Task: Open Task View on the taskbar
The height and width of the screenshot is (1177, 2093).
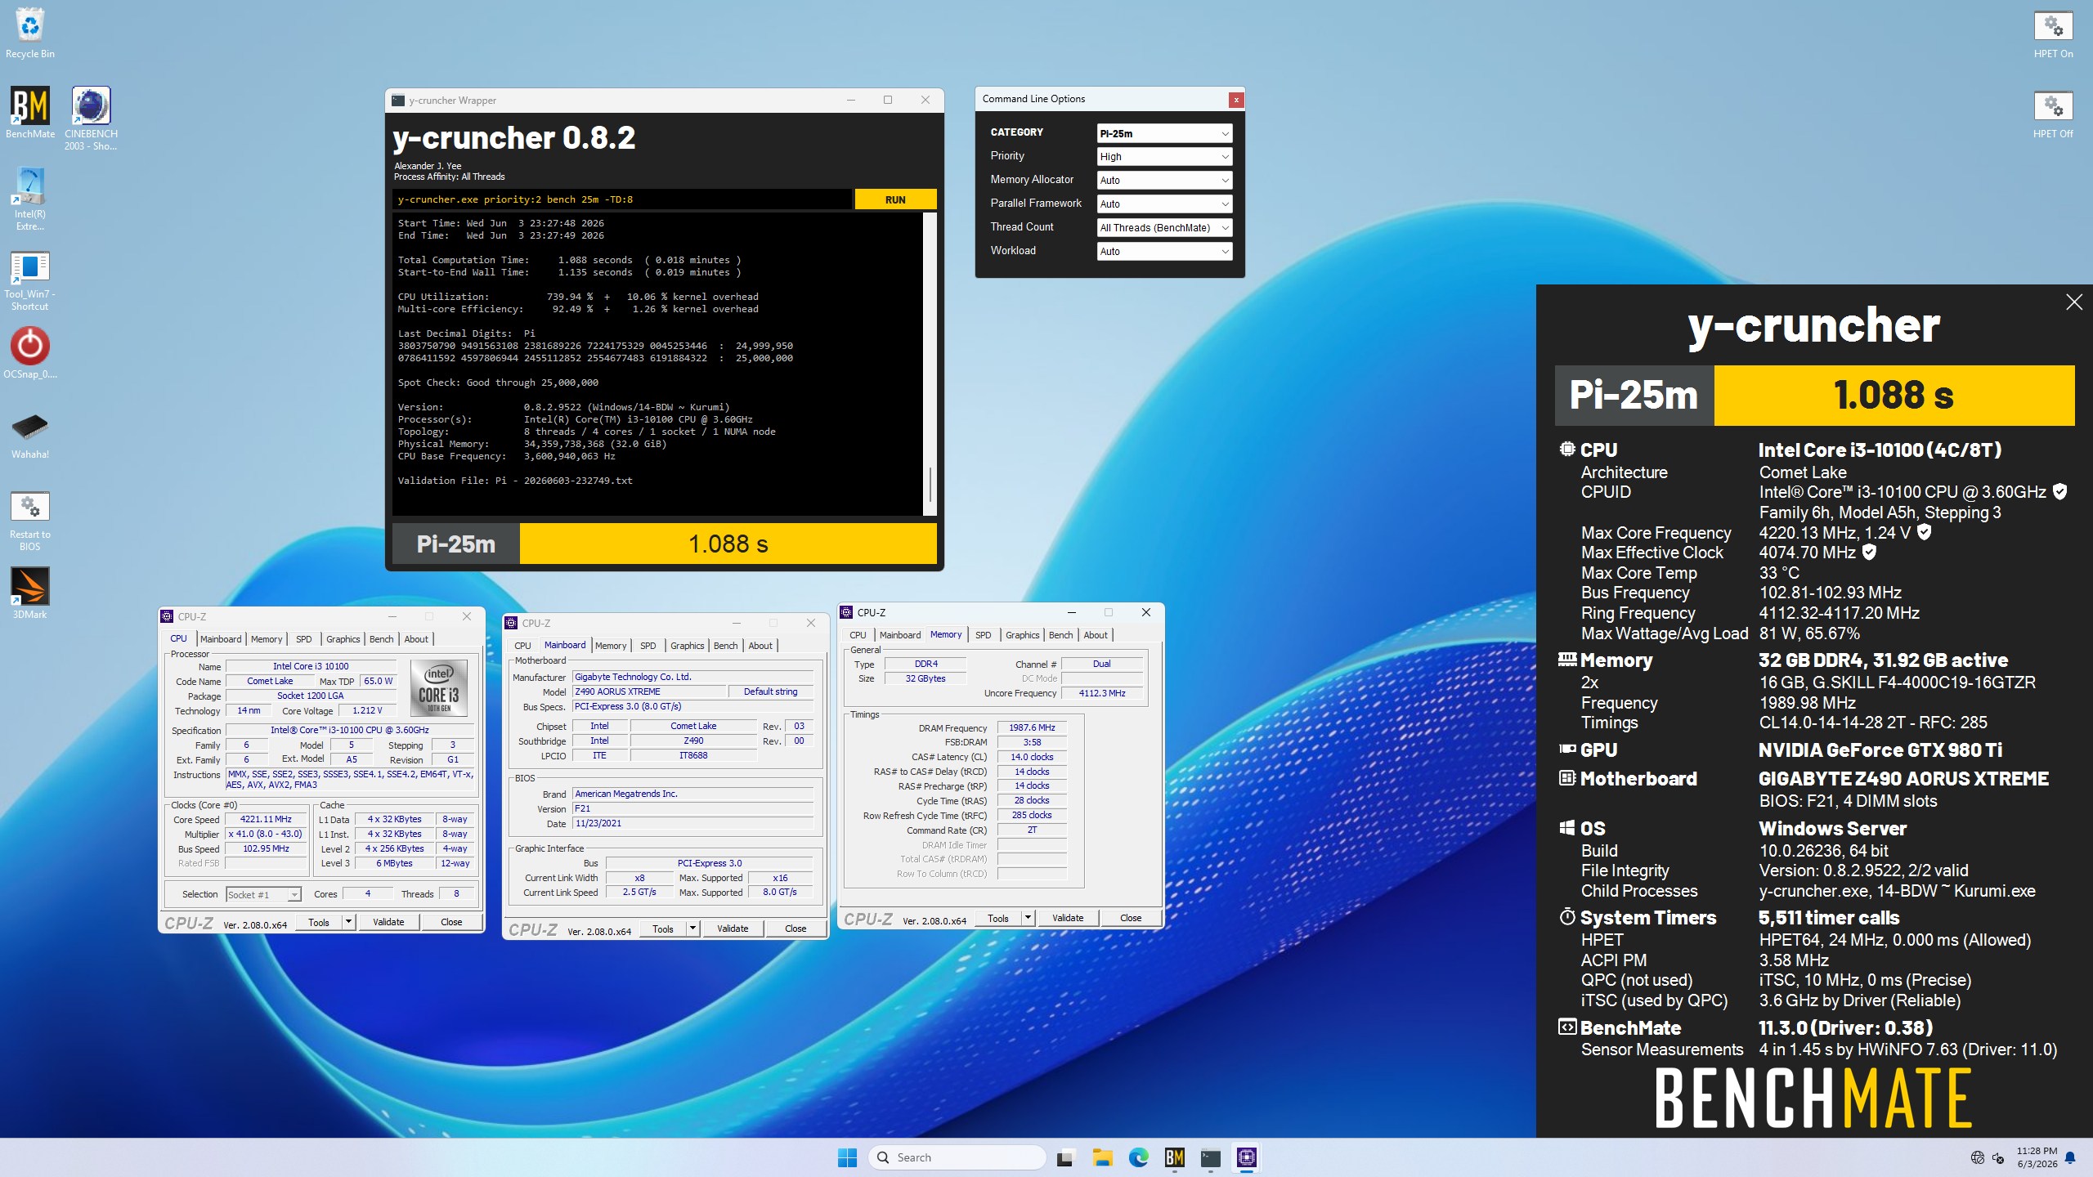Action: (1064, 1157)
